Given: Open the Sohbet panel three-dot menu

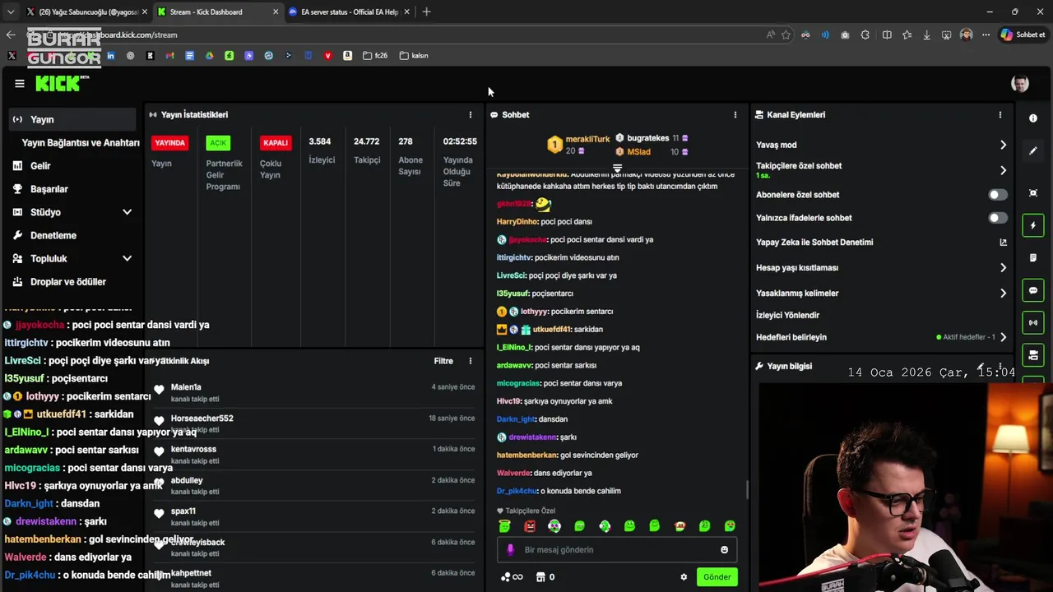Looking at the screenshot, I should [735, 115].
